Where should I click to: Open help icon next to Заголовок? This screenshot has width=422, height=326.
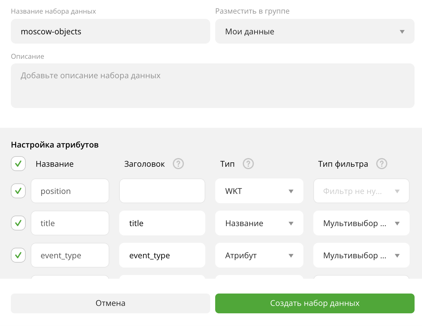[x=178, y=164]
